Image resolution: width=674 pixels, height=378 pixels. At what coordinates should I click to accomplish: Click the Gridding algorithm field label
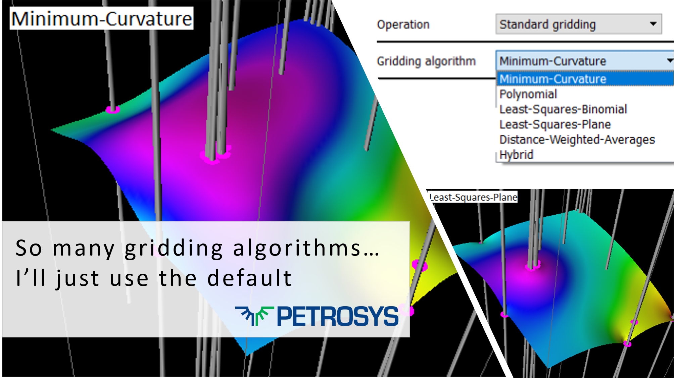(x=426, y=61)
